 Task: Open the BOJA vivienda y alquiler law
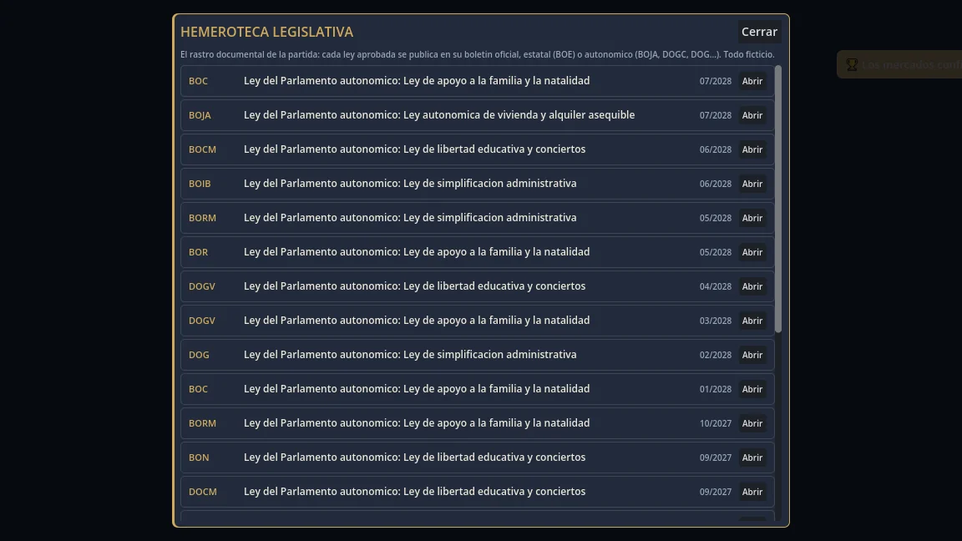752,115
